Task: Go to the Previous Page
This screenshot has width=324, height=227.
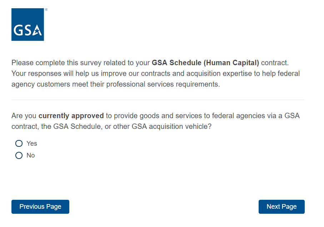Action: coord(40,207)
